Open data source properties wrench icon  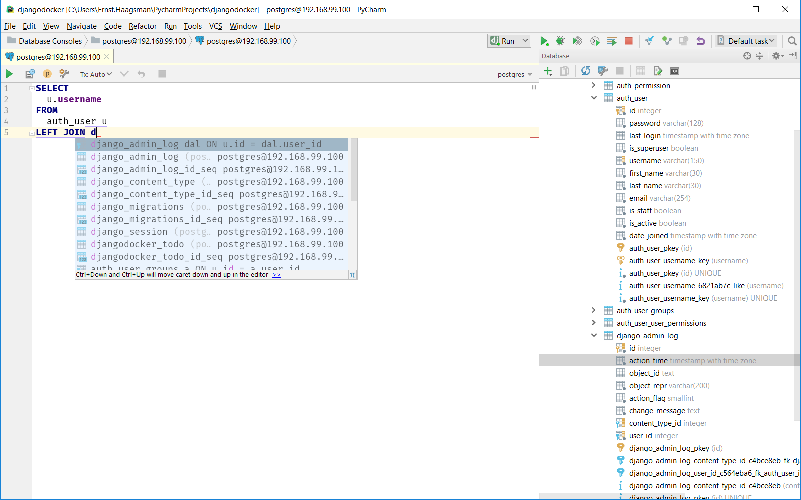(603, 71)
